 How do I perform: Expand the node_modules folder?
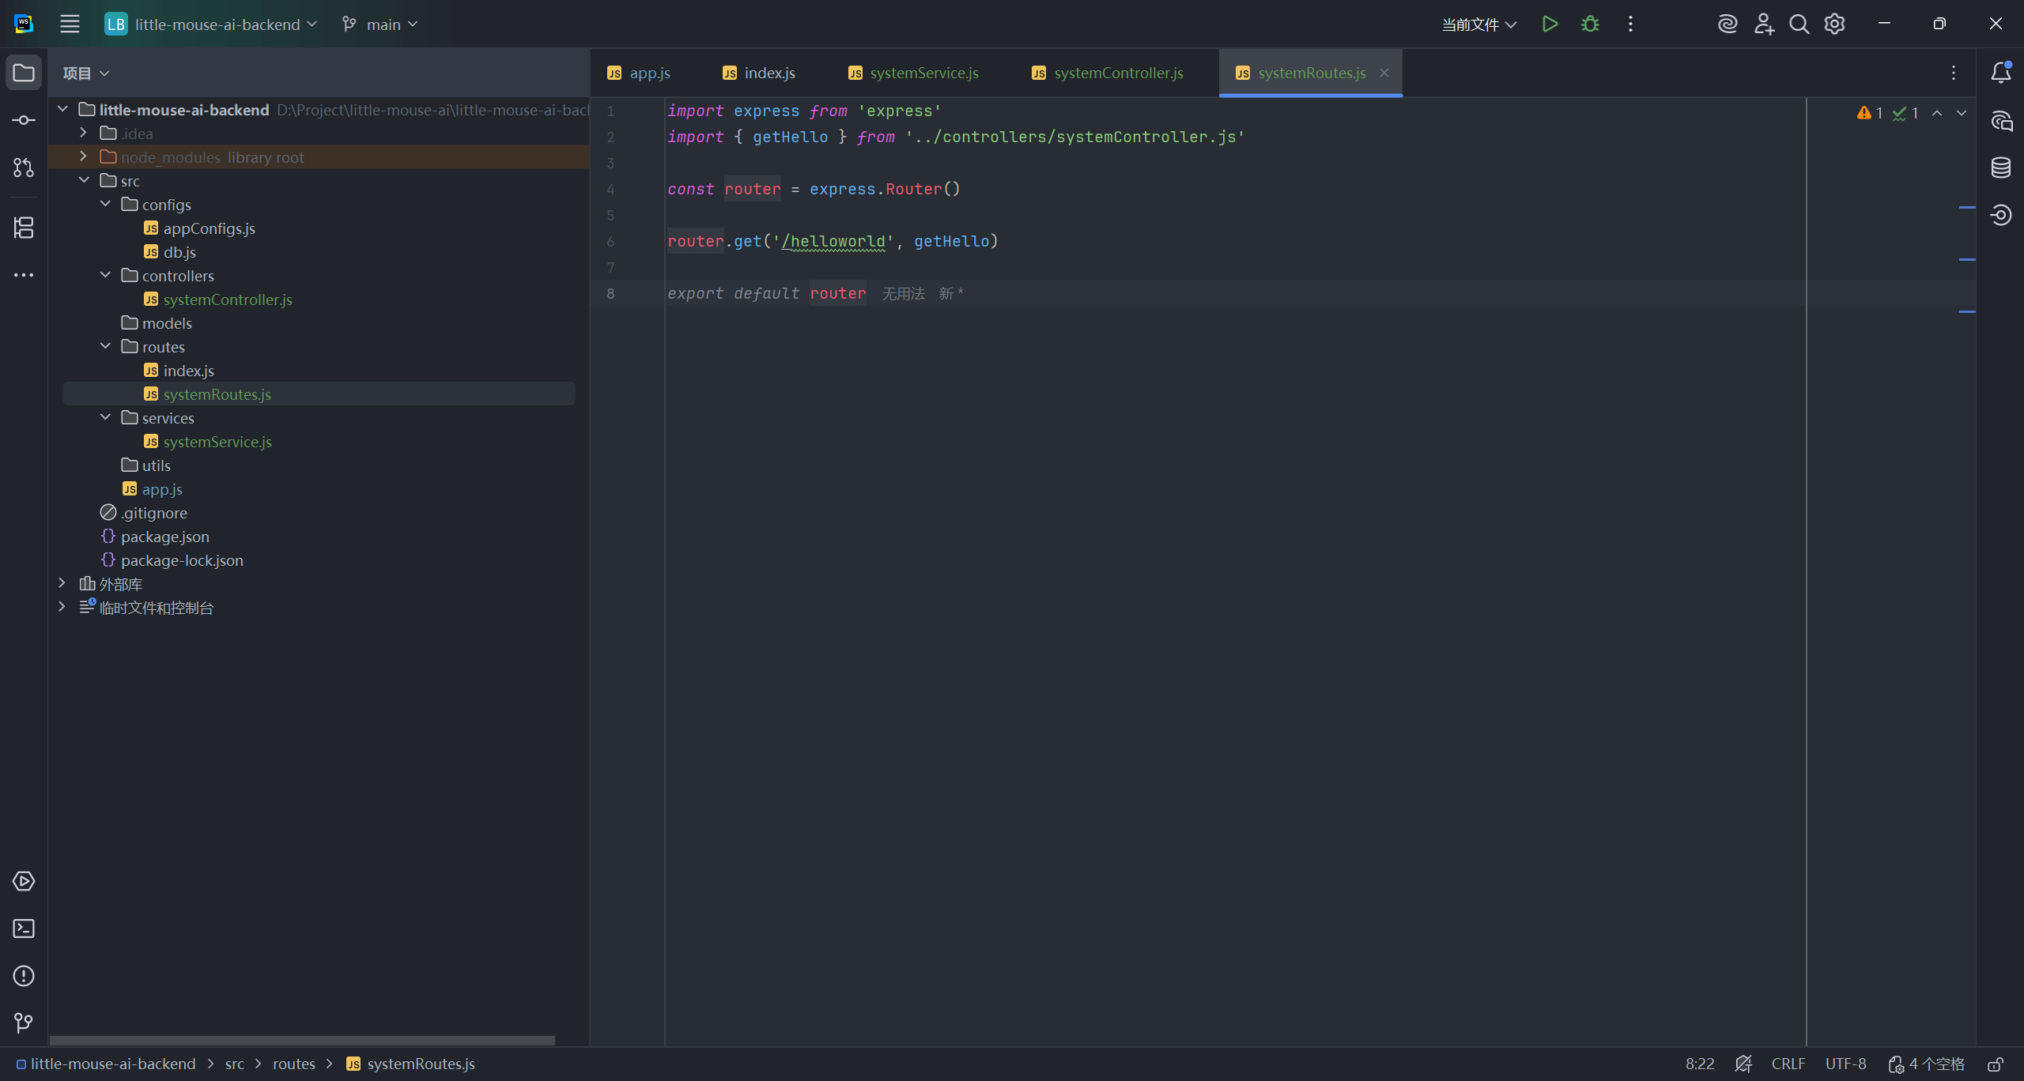[83, 156]
